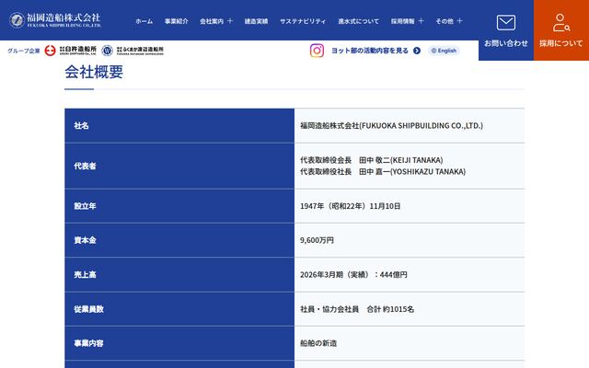Open 建造実績 navigation item
Image resolution: width=589 pixels, height=368 pixels.
[256, 21]
